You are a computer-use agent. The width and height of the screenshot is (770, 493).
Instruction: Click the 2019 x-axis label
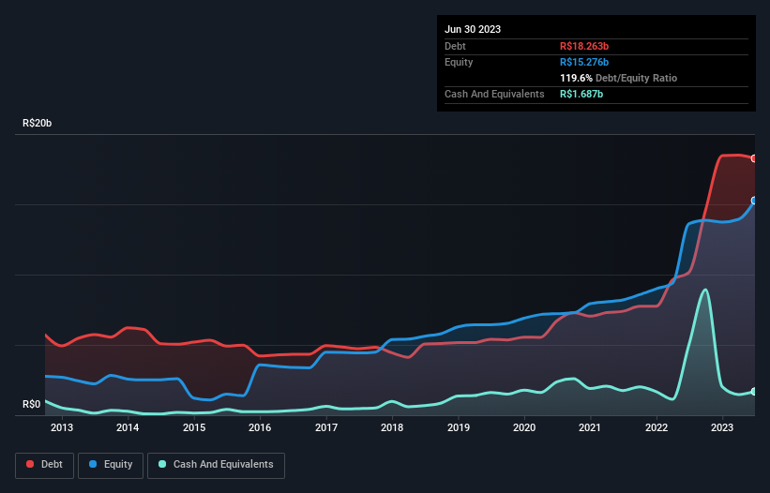pyautogui.click(x=459, y=427)
